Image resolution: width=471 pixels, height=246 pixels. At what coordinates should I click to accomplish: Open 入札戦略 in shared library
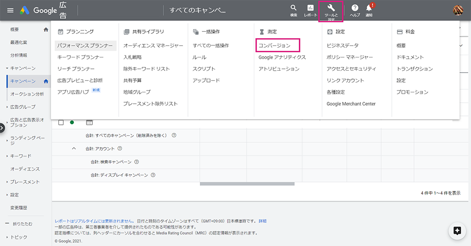point(132,57)
